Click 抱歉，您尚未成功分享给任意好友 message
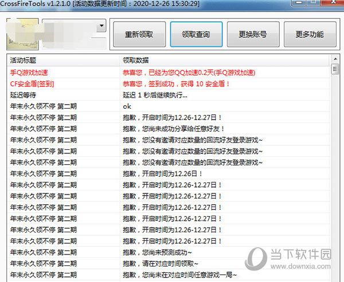 (x=173, y=129)
